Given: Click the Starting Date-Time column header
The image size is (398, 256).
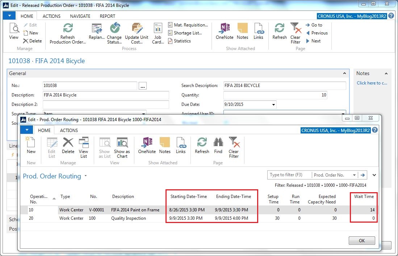Looking at the screenshot, I should coord(189,197).
